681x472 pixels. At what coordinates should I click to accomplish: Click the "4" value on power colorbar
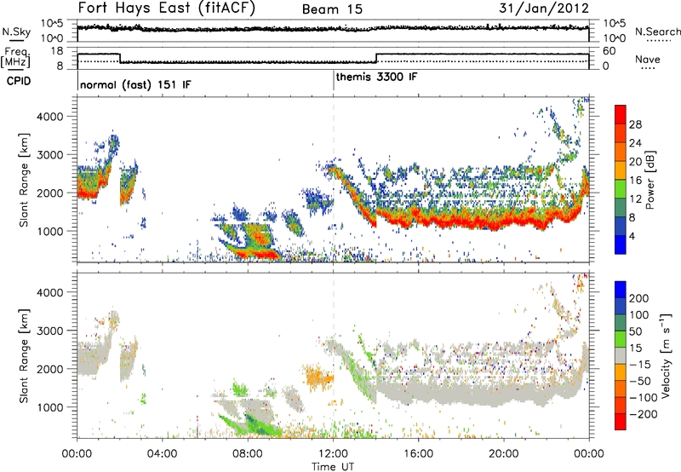coord(632,236)
